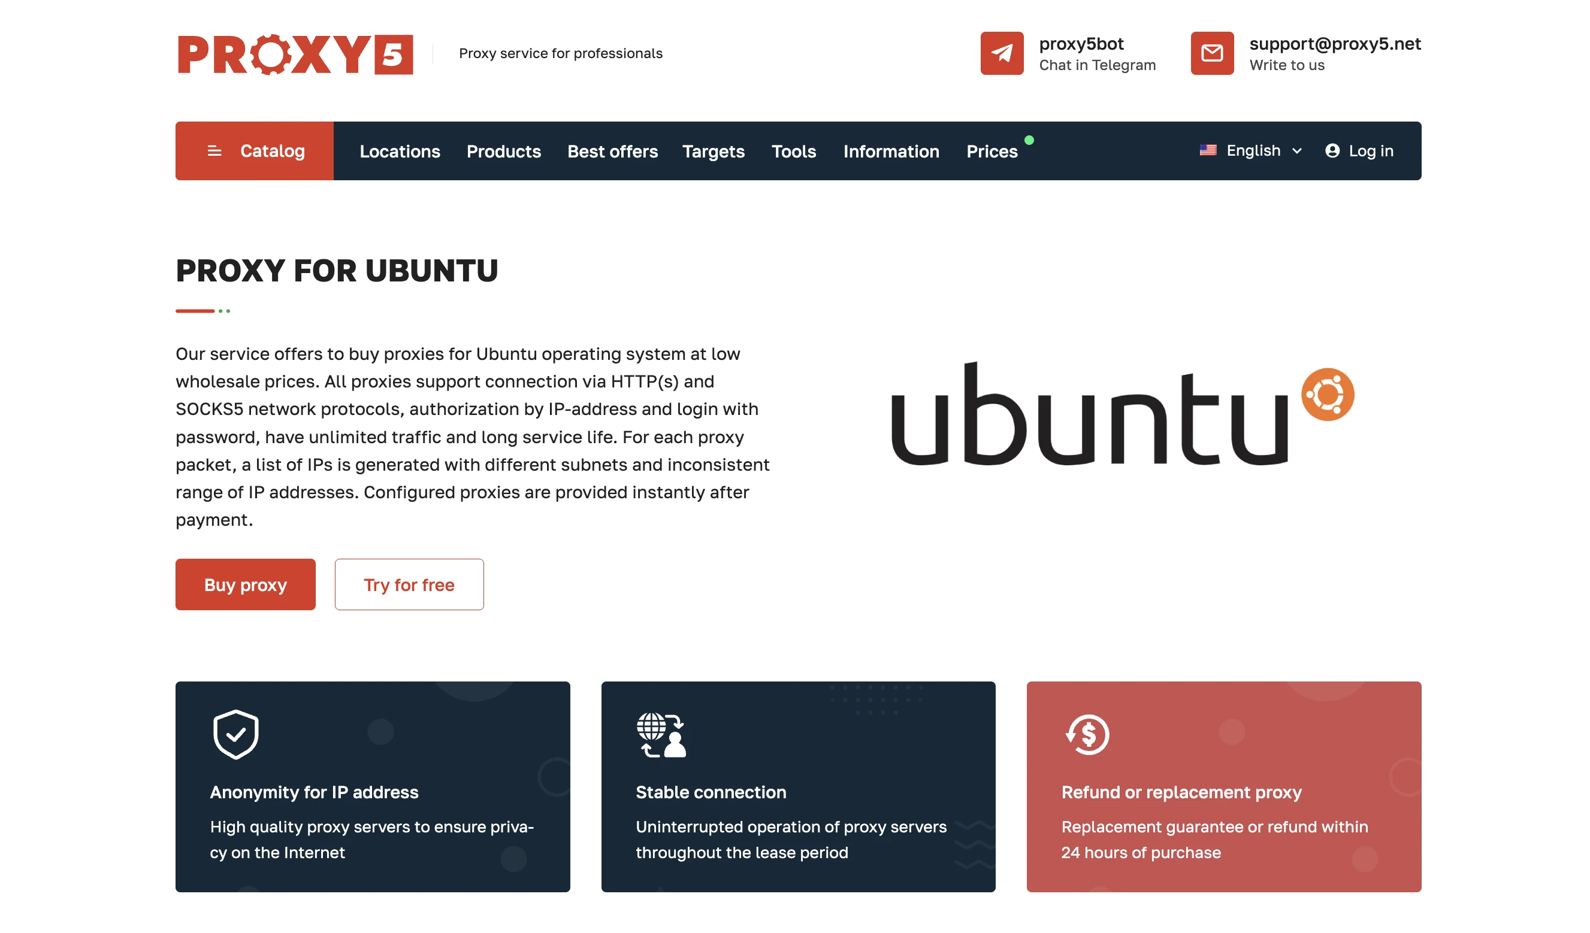Image resolution: width=1590 pixels, height=933 pixels.
Task: Click the Proxy5 logo
Action: (x=295, y=54)
